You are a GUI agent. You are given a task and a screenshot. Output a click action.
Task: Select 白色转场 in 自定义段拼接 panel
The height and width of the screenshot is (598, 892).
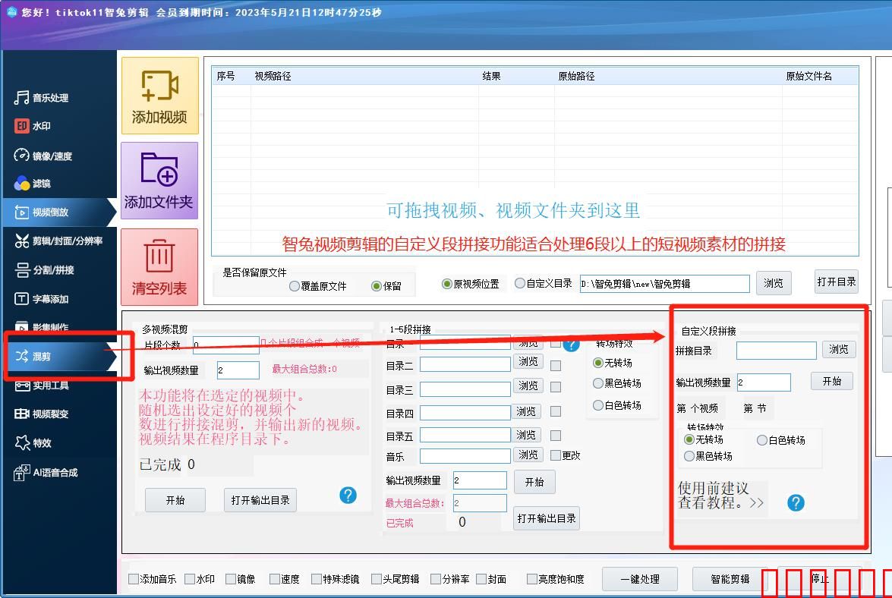pos(781,440)
